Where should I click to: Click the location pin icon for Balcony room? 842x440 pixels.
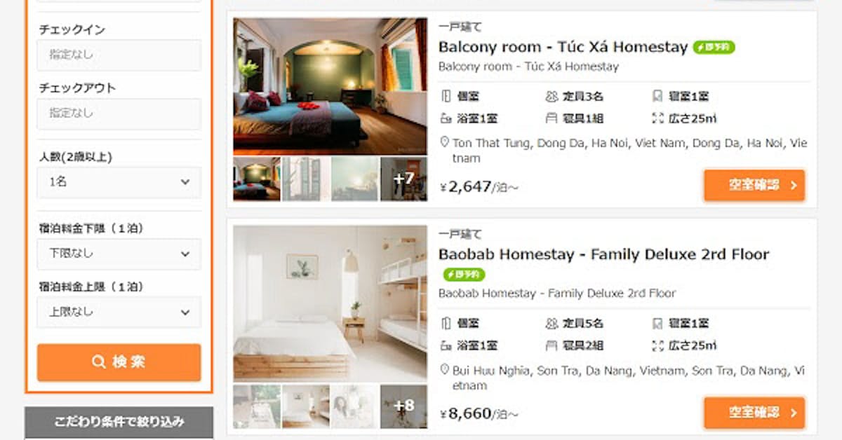444,143
